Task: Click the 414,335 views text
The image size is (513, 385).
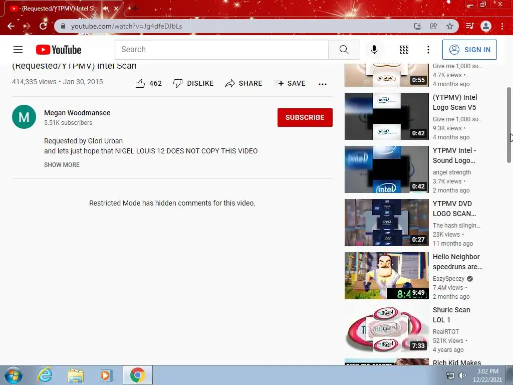Action: (34, 82)
